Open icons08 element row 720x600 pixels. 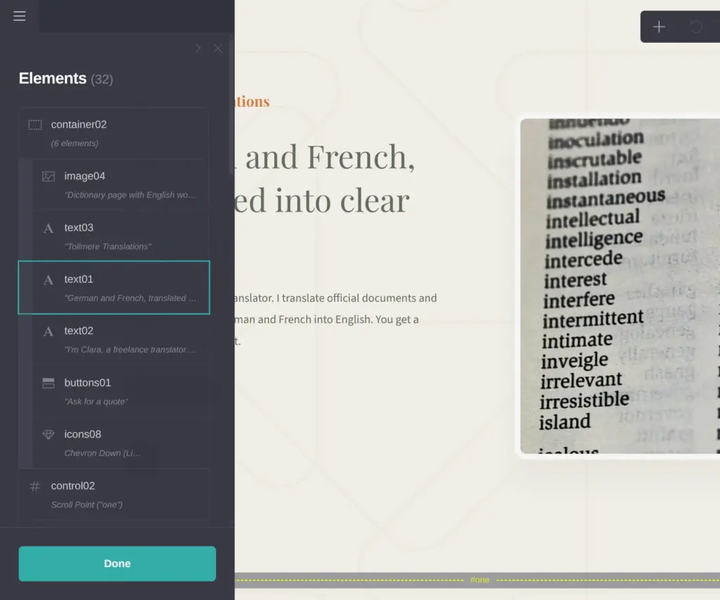point(120,443)
